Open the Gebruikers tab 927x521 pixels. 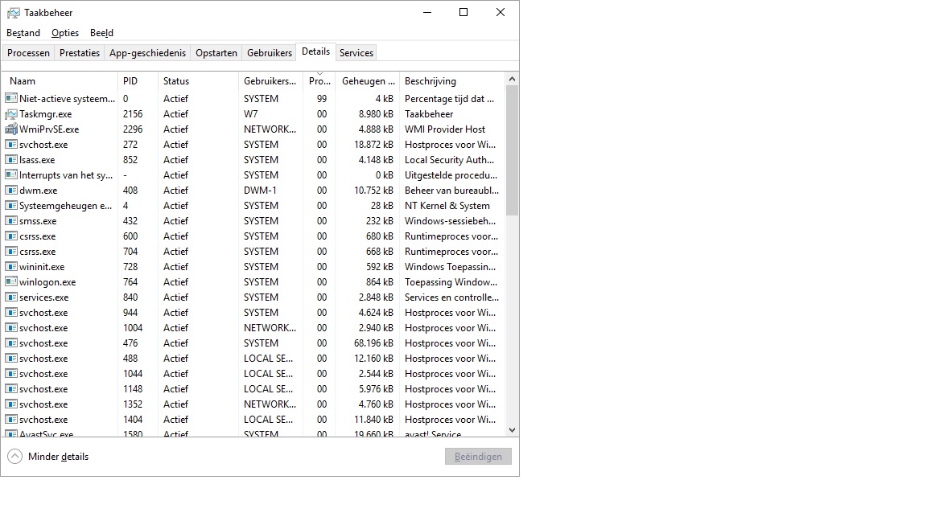coord(270,53)
